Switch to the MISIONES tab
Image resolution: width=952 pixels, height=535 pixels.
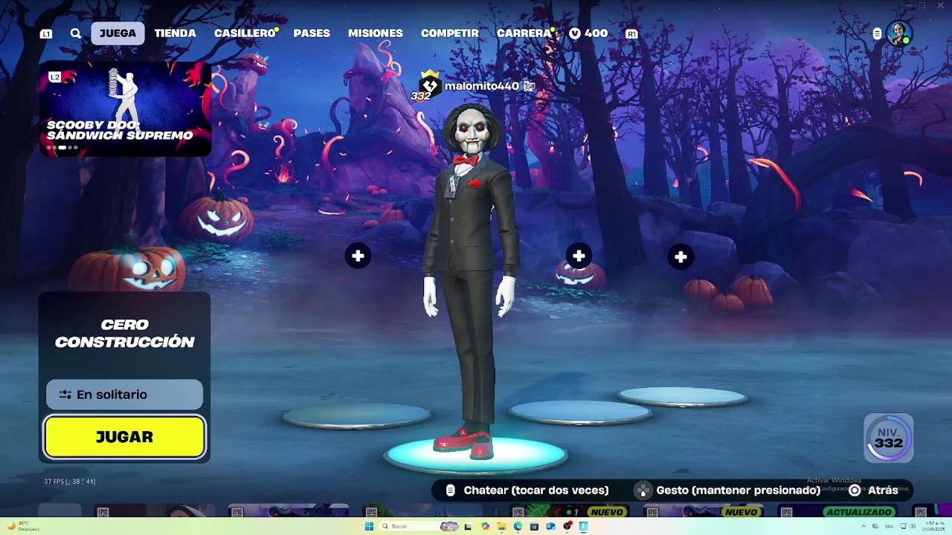pos(376,33)
